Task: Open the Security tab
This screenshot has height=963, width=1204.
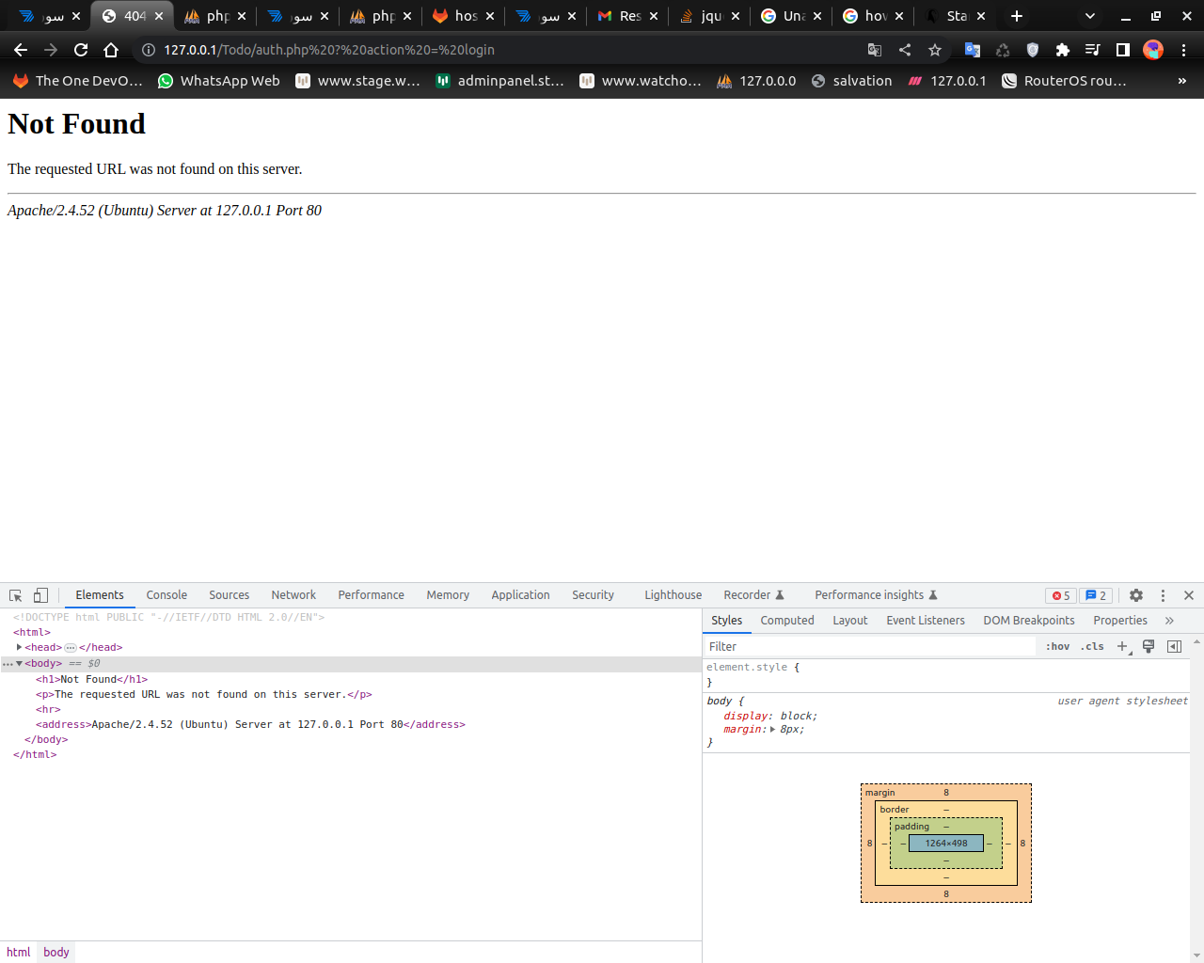Action: [593, 595]
